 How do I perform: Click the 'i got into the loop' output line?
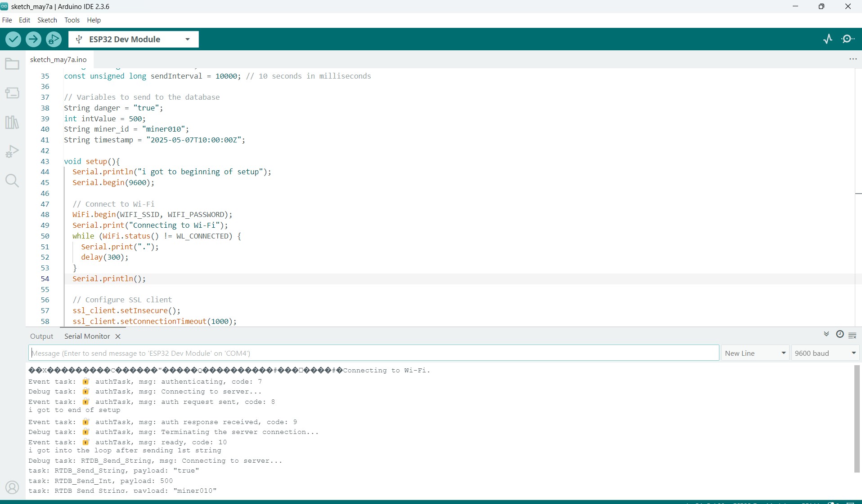pyautogui.click(x=125, y=451)
